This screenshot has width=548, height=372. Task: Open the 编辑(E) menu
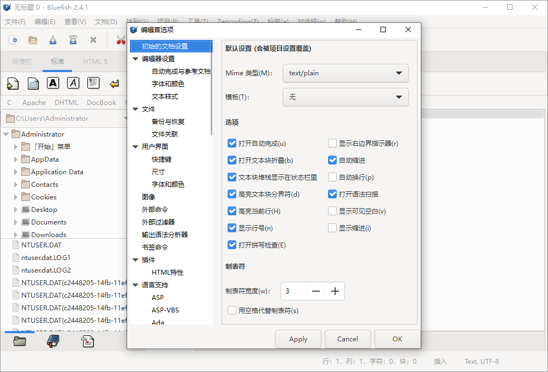pos(45,22)
